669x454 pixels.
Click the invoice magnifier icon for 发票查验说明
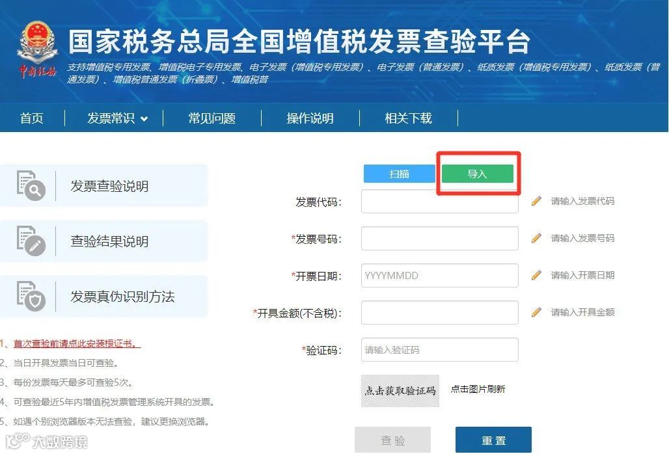31,185
